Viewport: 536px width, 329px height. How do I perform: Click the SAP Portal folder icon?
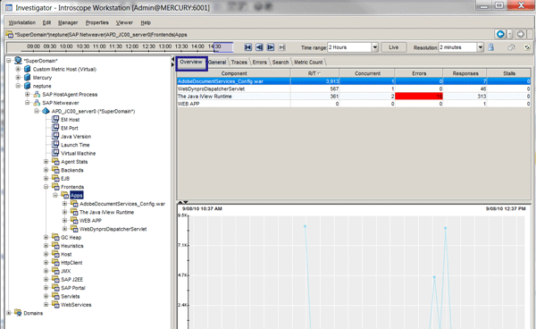click(x=55, y=288)
